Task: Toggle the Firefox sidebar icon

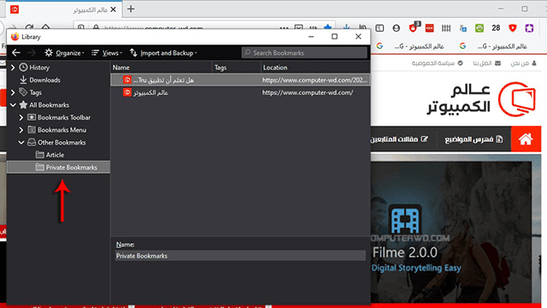Action: tap(379, 28)
